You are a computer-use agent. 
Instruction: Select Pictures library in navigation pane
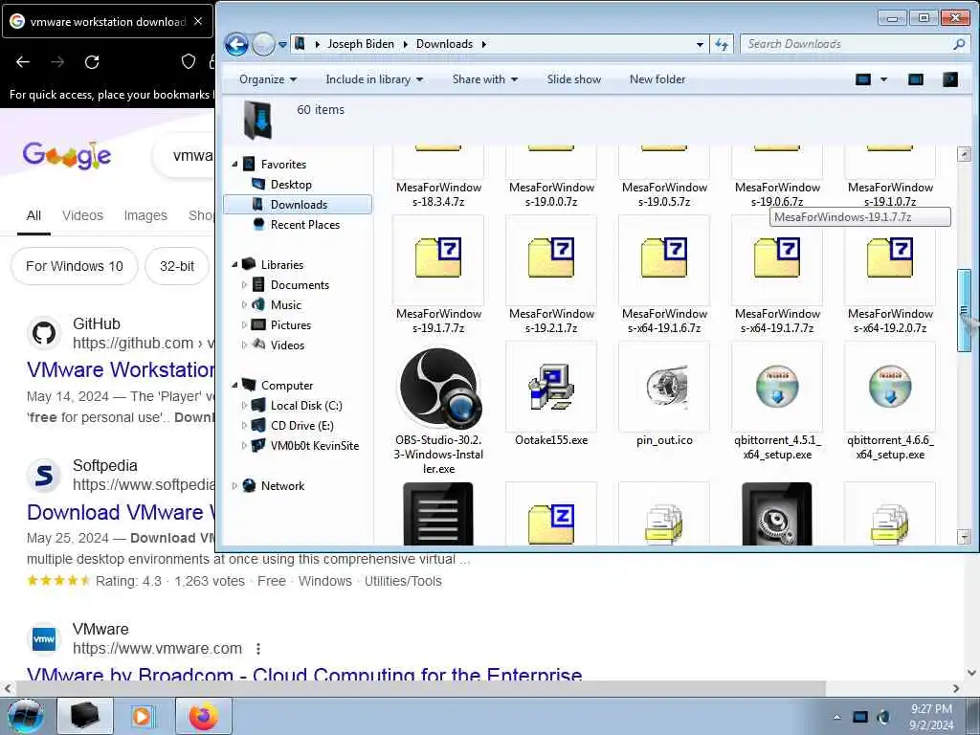[x=290, y=325]
